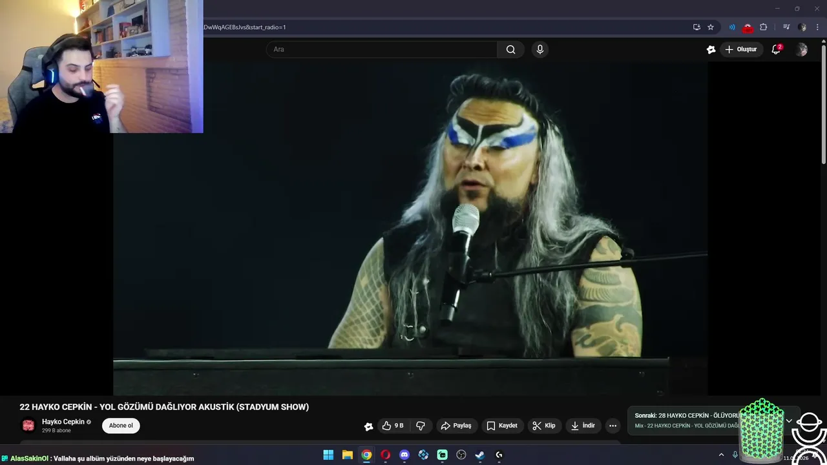Show hidden system tray icons
This screenshot has width=827, height=465.
pyautogui.click(x=721, y=455)
